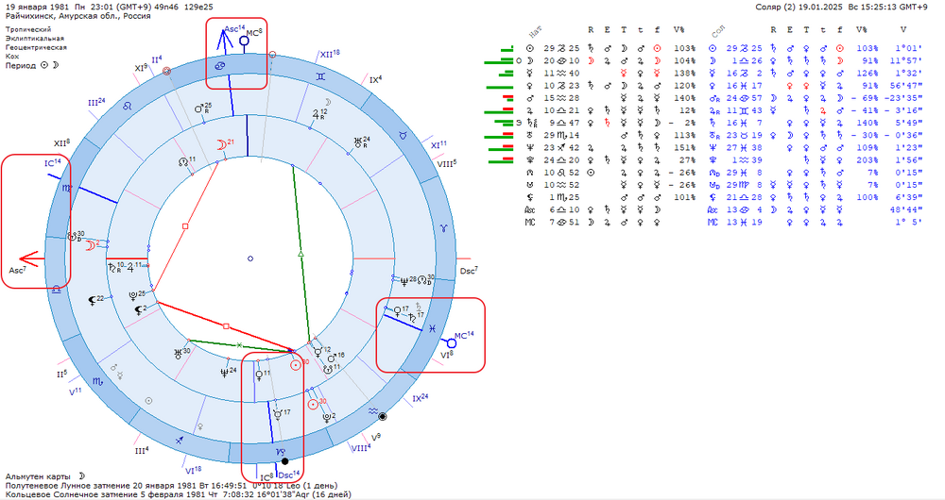The width and height of the screenshot is (945, 500).
Task: Select natal Jupiter strength value 12%
Action: click(688, 110)
